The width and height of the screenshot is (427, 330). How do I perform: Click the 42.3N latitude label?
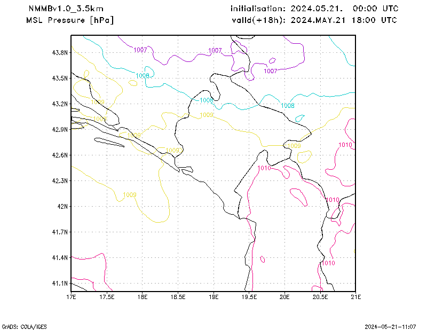60,180
